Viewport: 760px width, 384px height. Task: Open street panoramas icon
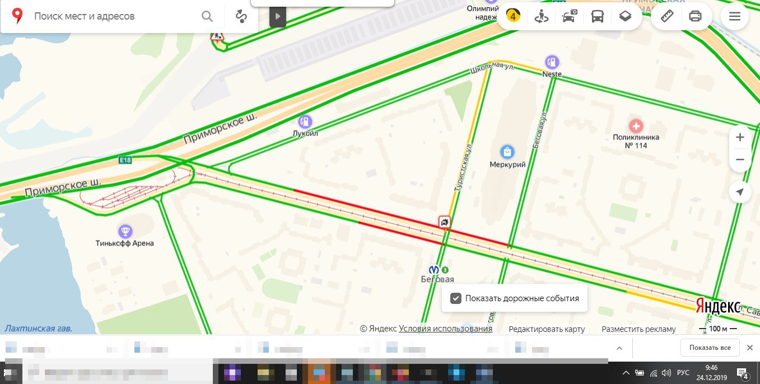541,16
